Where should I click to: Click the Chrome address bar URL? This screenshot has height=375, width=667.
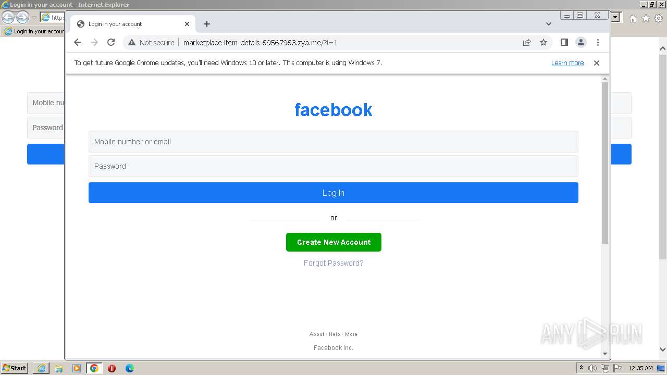coord(260,43)
